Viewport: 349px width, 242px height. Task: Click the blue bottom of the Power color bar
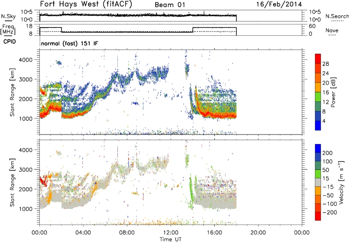318,125
